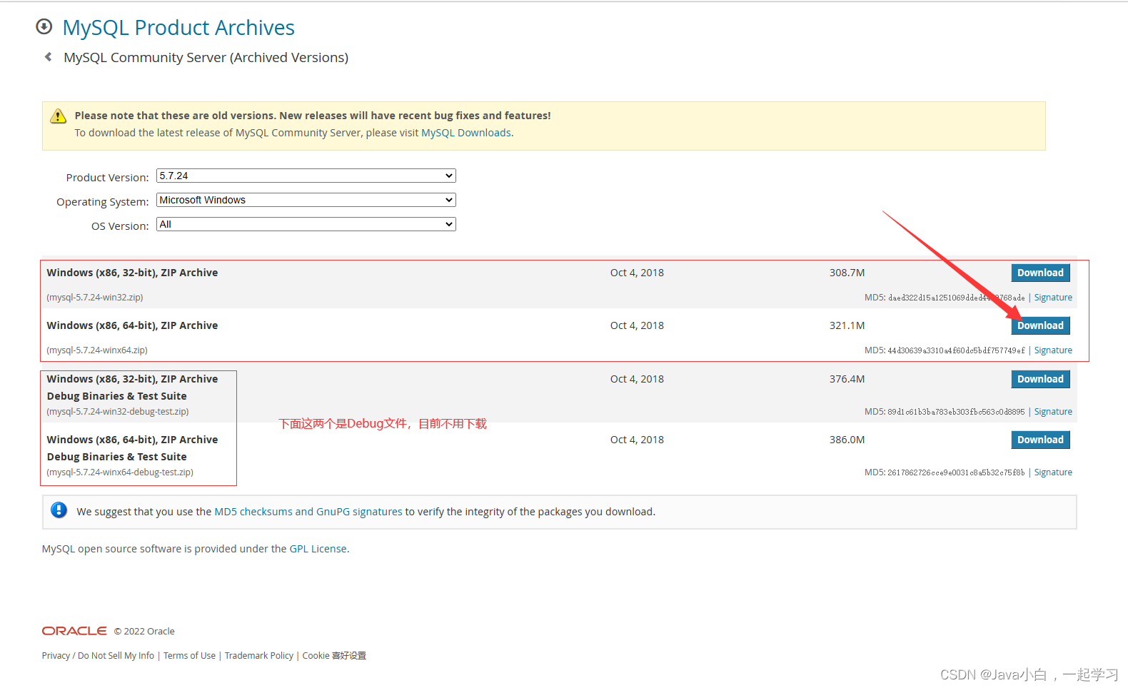Screen dimensions: 1128x688
Task: Click the © 2022 Oracle text
Action: [144, 632]
